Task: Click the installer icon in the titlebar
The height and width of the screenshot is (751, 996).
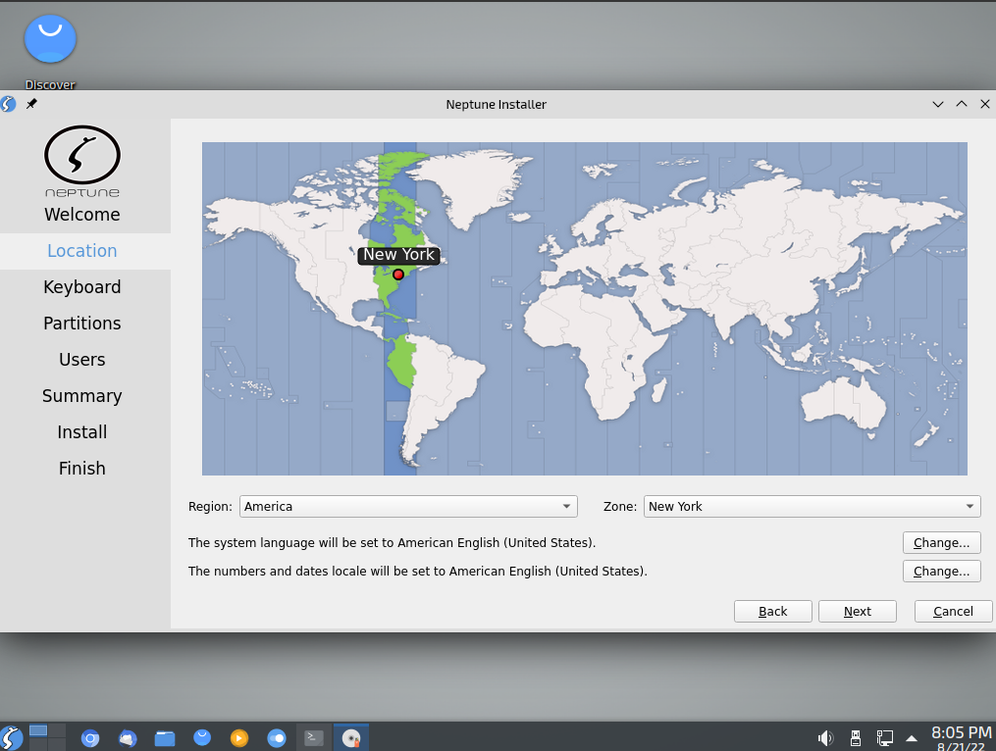Action: coord(9,104)
